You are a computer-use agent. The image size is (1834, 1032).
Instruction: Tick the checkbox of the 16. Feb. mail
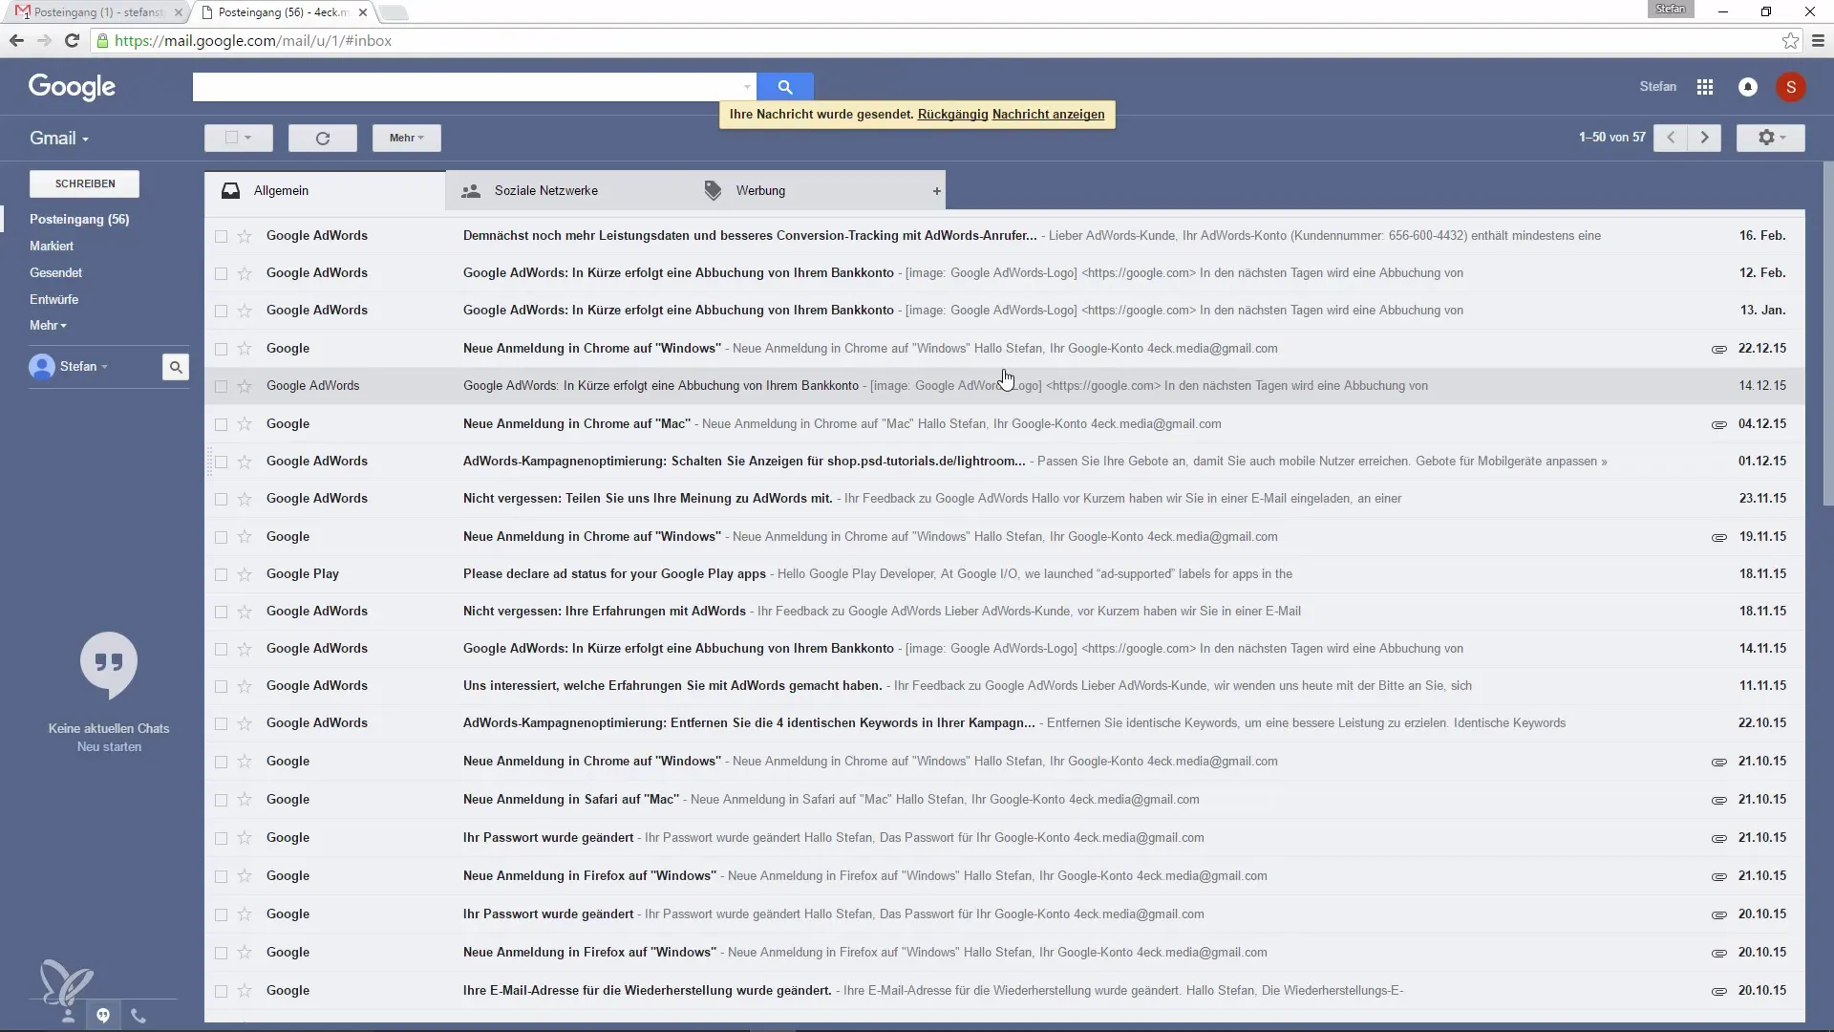[221, 236]
